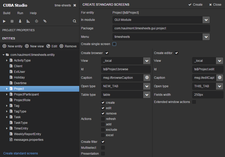Viewport: 225px width, 157px height.
Task: Expand the TagType tree node
Action: [7, 111]
